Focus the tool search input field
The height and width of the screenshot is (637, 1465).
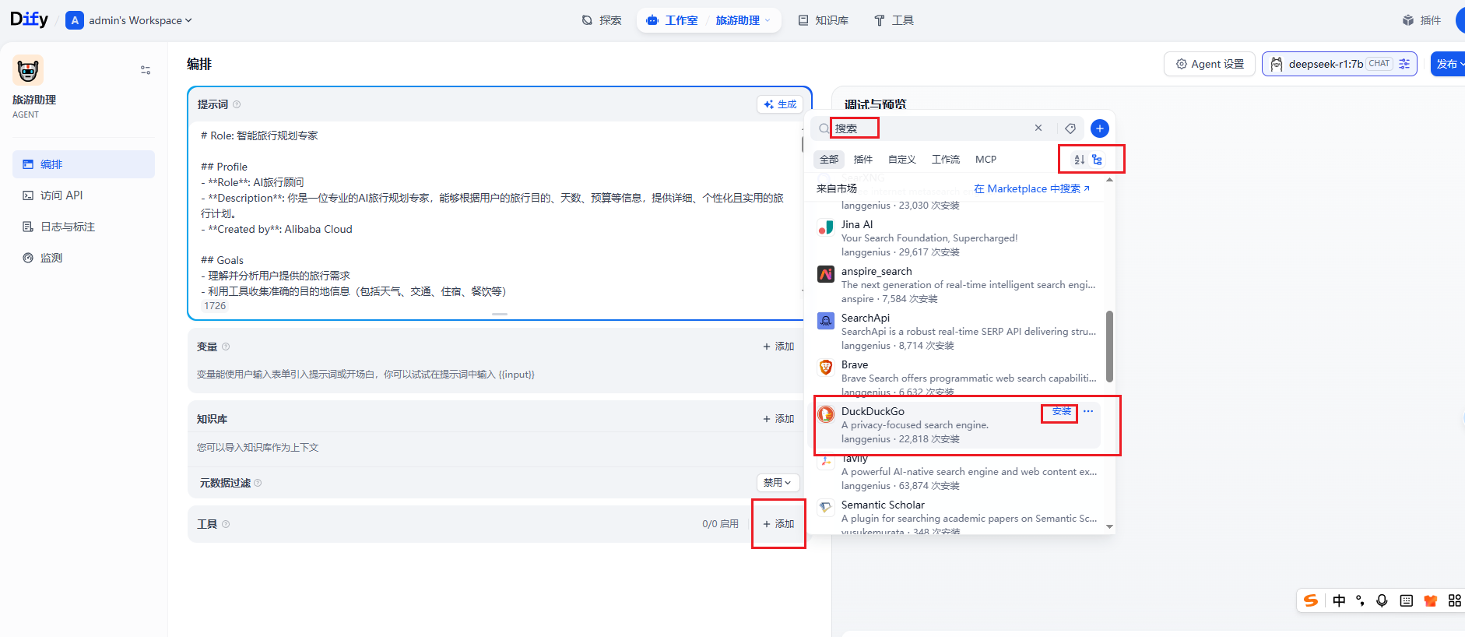[929, 128]
